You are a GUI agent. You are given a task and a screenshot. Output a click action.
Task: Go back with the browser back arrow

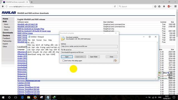click(3, 6)
